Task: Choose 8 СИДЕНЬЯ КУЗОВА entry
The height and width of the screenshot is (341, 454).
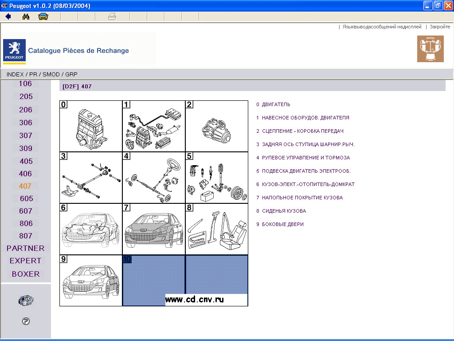Action: (281, 211)
